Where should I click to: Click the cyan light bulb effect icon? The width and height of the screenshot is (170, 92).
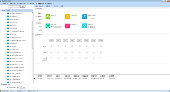coord(85,26)
